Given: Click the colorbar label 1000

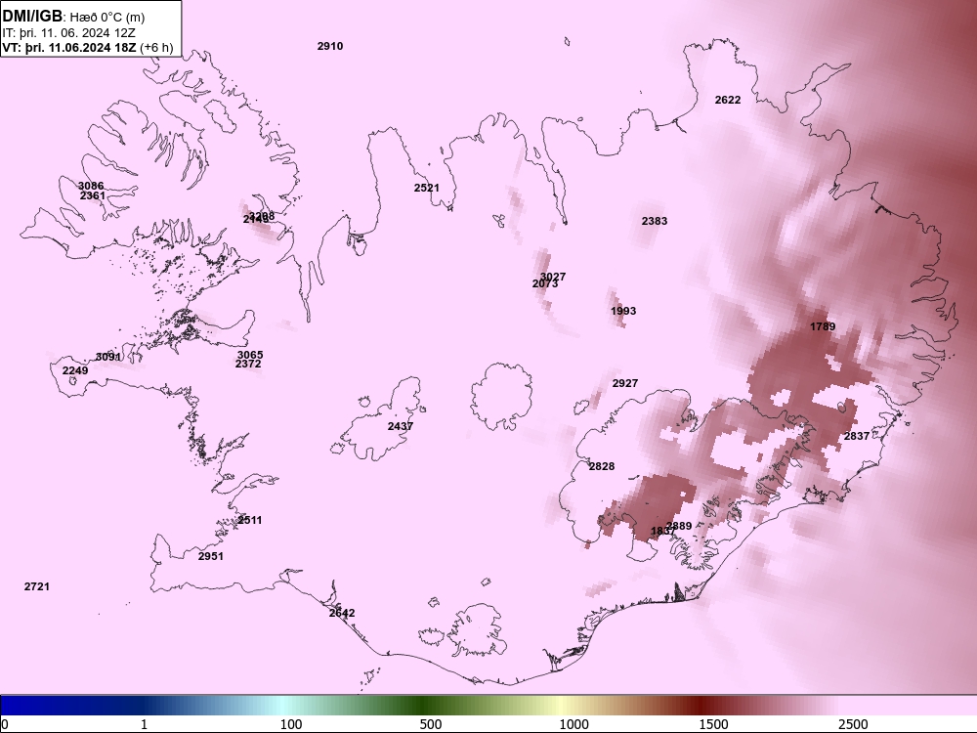Looking at the screenshot, I should (x=573, y=725).
